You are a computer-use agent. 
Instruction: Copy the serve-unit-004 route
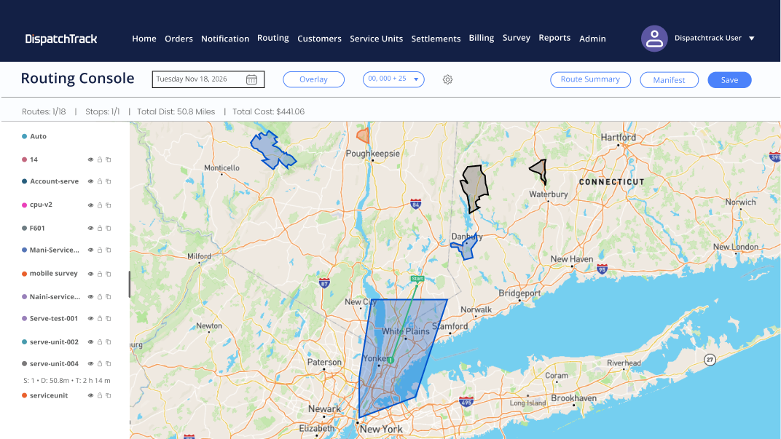coord(108,364)
